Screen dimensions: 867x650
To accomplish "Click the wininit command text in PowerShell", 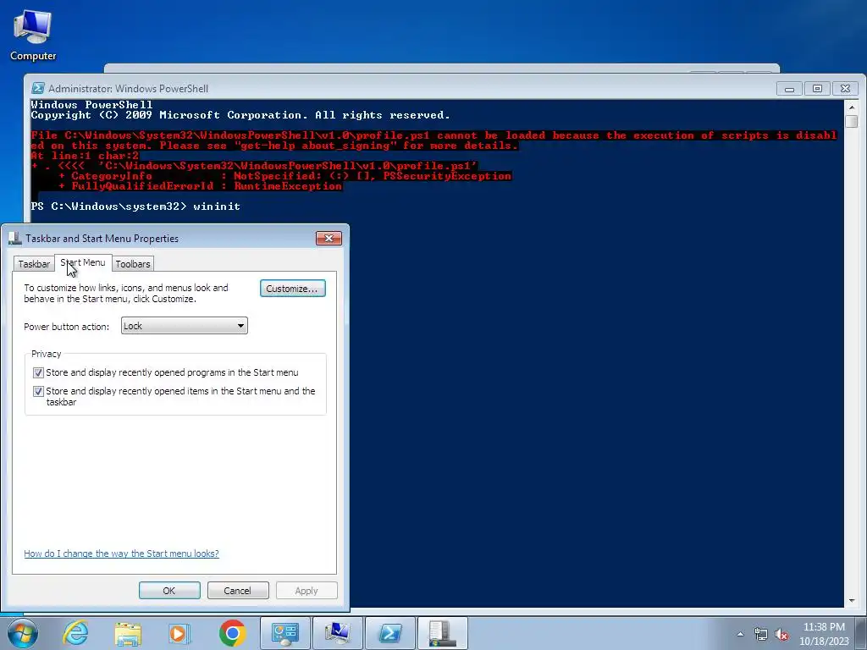I will point(216,207).
